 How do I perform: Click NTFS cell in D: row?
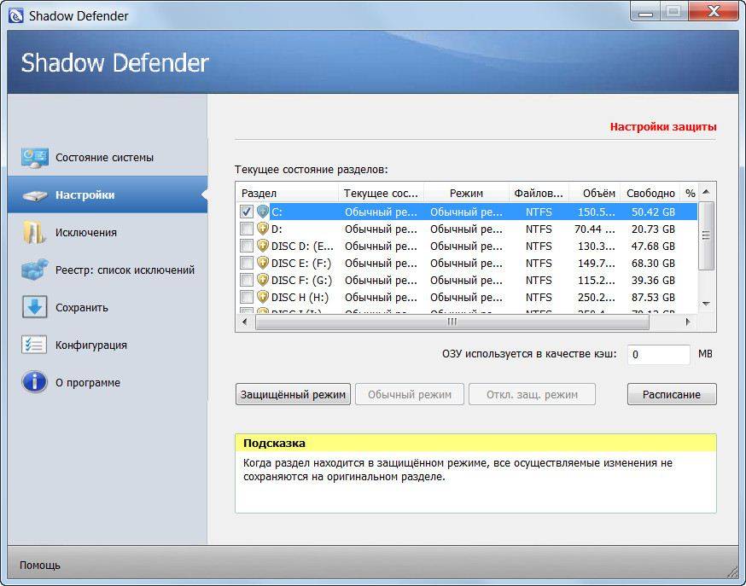(539, 229)
